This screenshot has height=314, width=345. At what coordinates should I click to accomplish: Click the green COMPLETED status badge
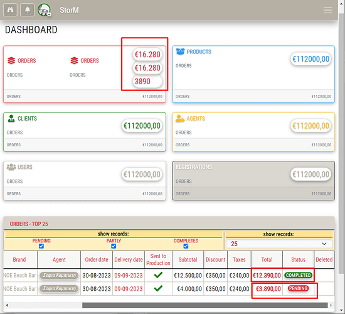[x=298, y=275]
